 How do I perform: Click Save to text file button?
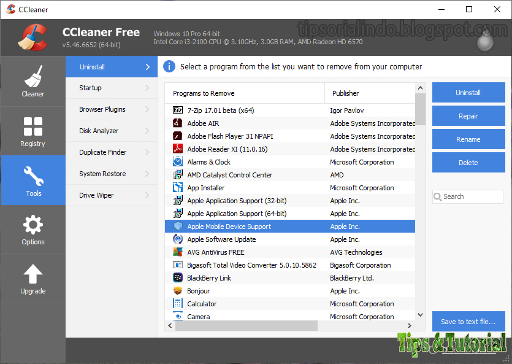coord(468,322)
